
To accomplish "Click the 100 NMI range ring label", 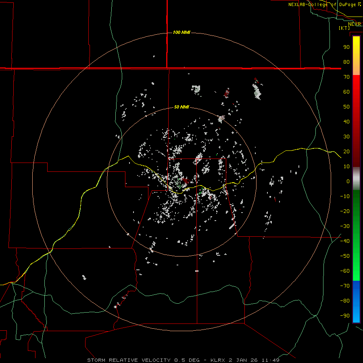I will coord(181,32).
